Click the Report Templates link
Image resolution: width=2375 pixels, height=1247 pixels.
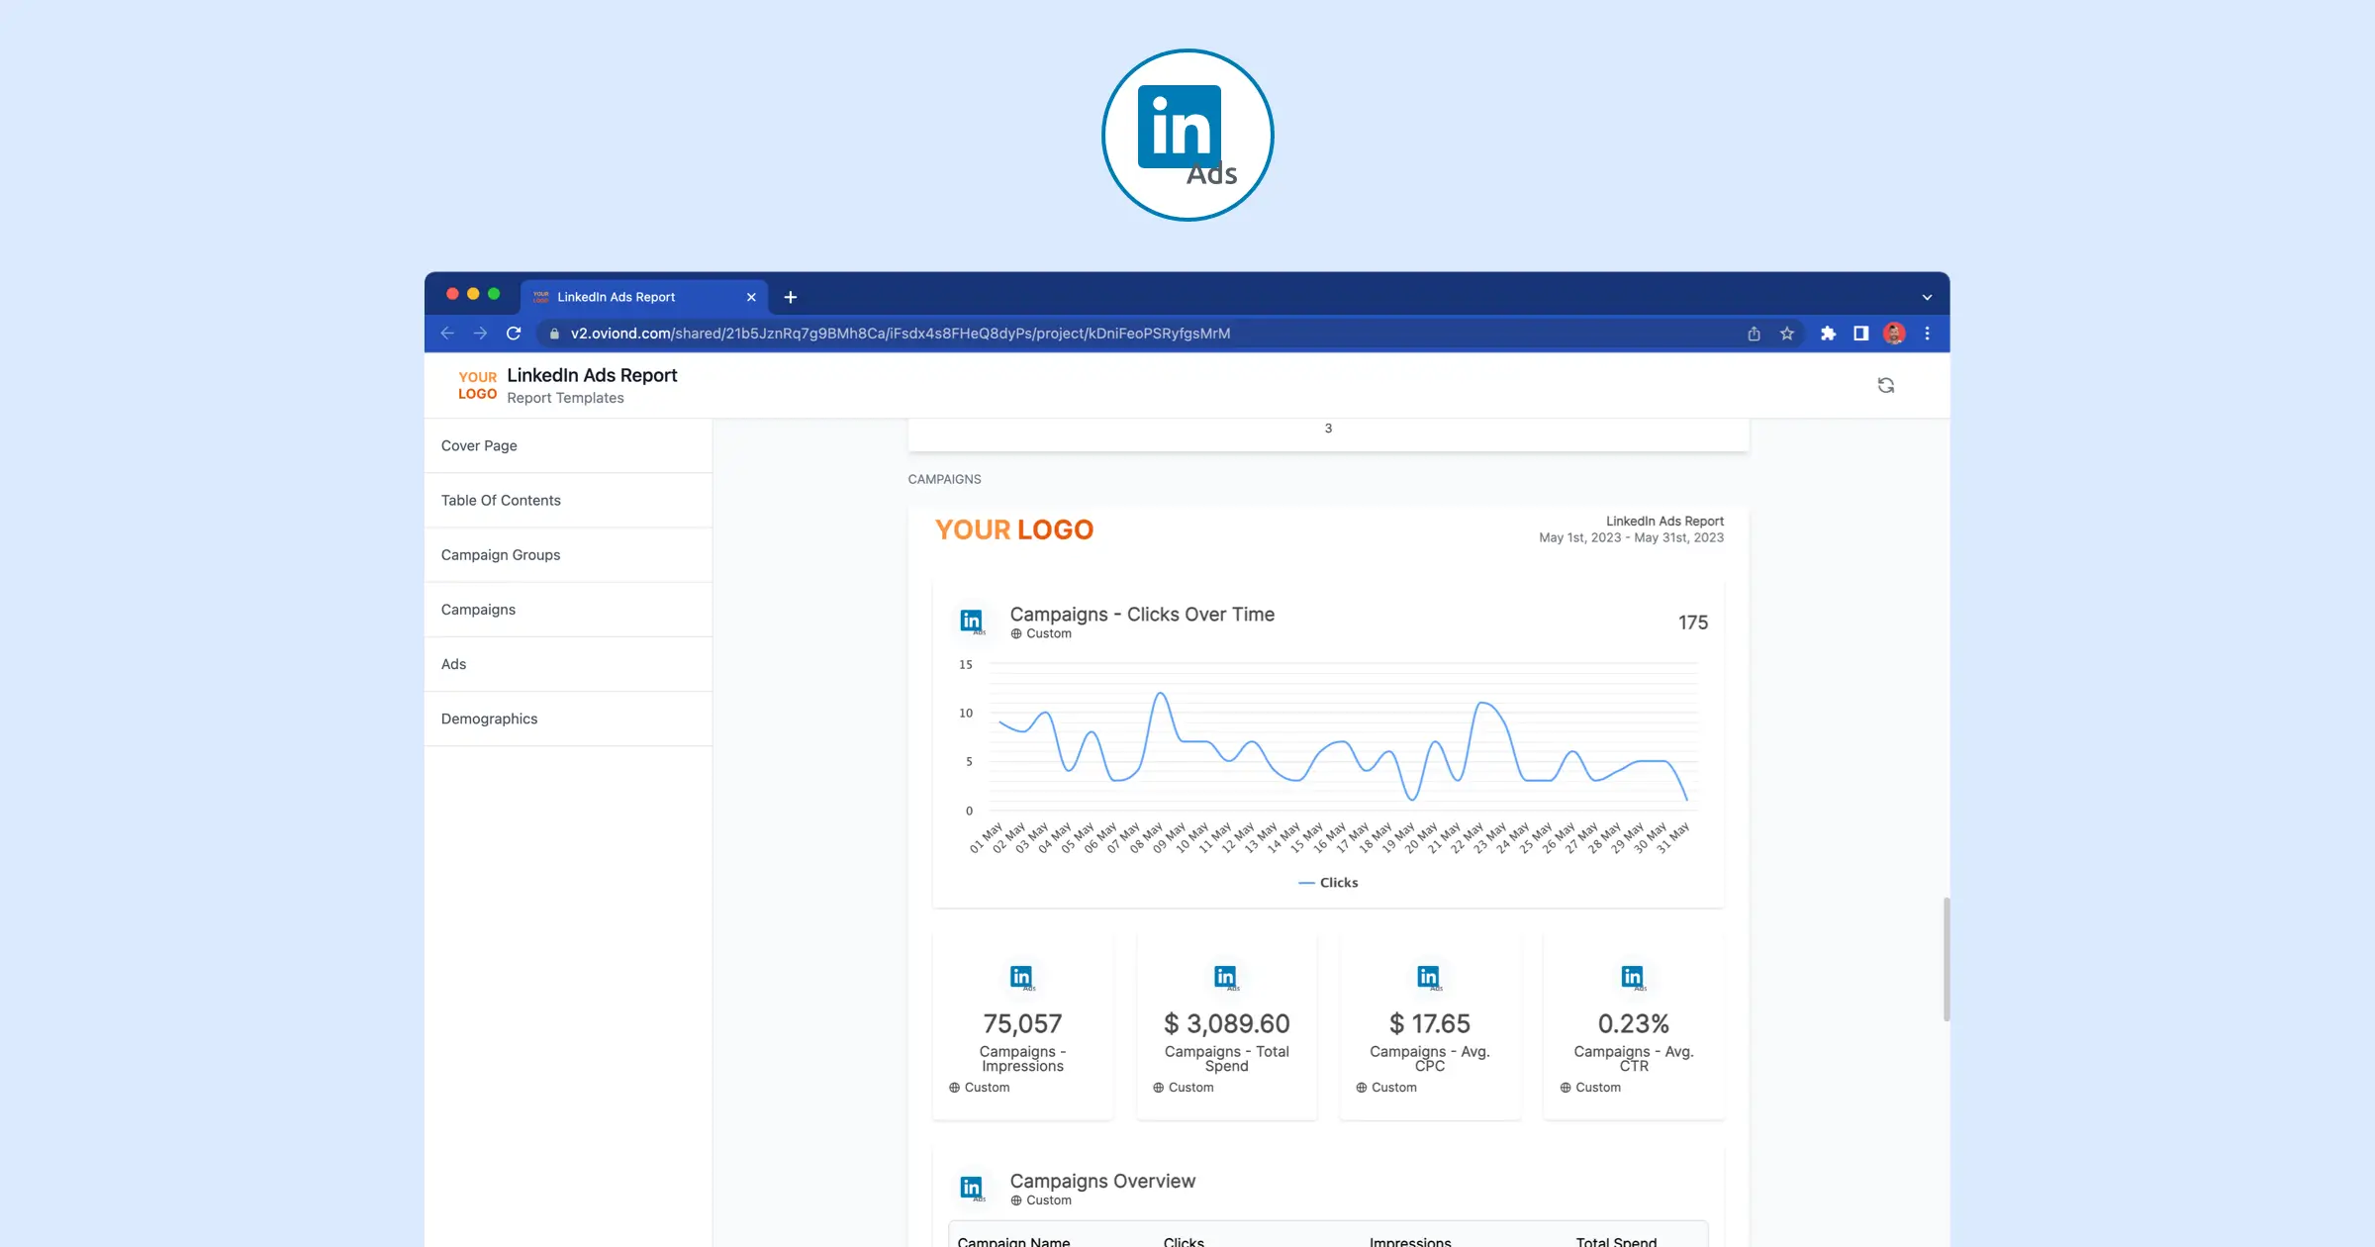tap(565, 398)
